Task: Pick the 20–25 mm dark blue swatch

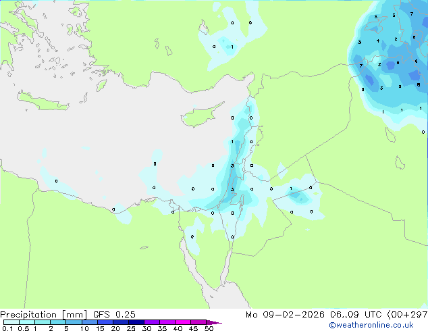Action: point(120,322)
